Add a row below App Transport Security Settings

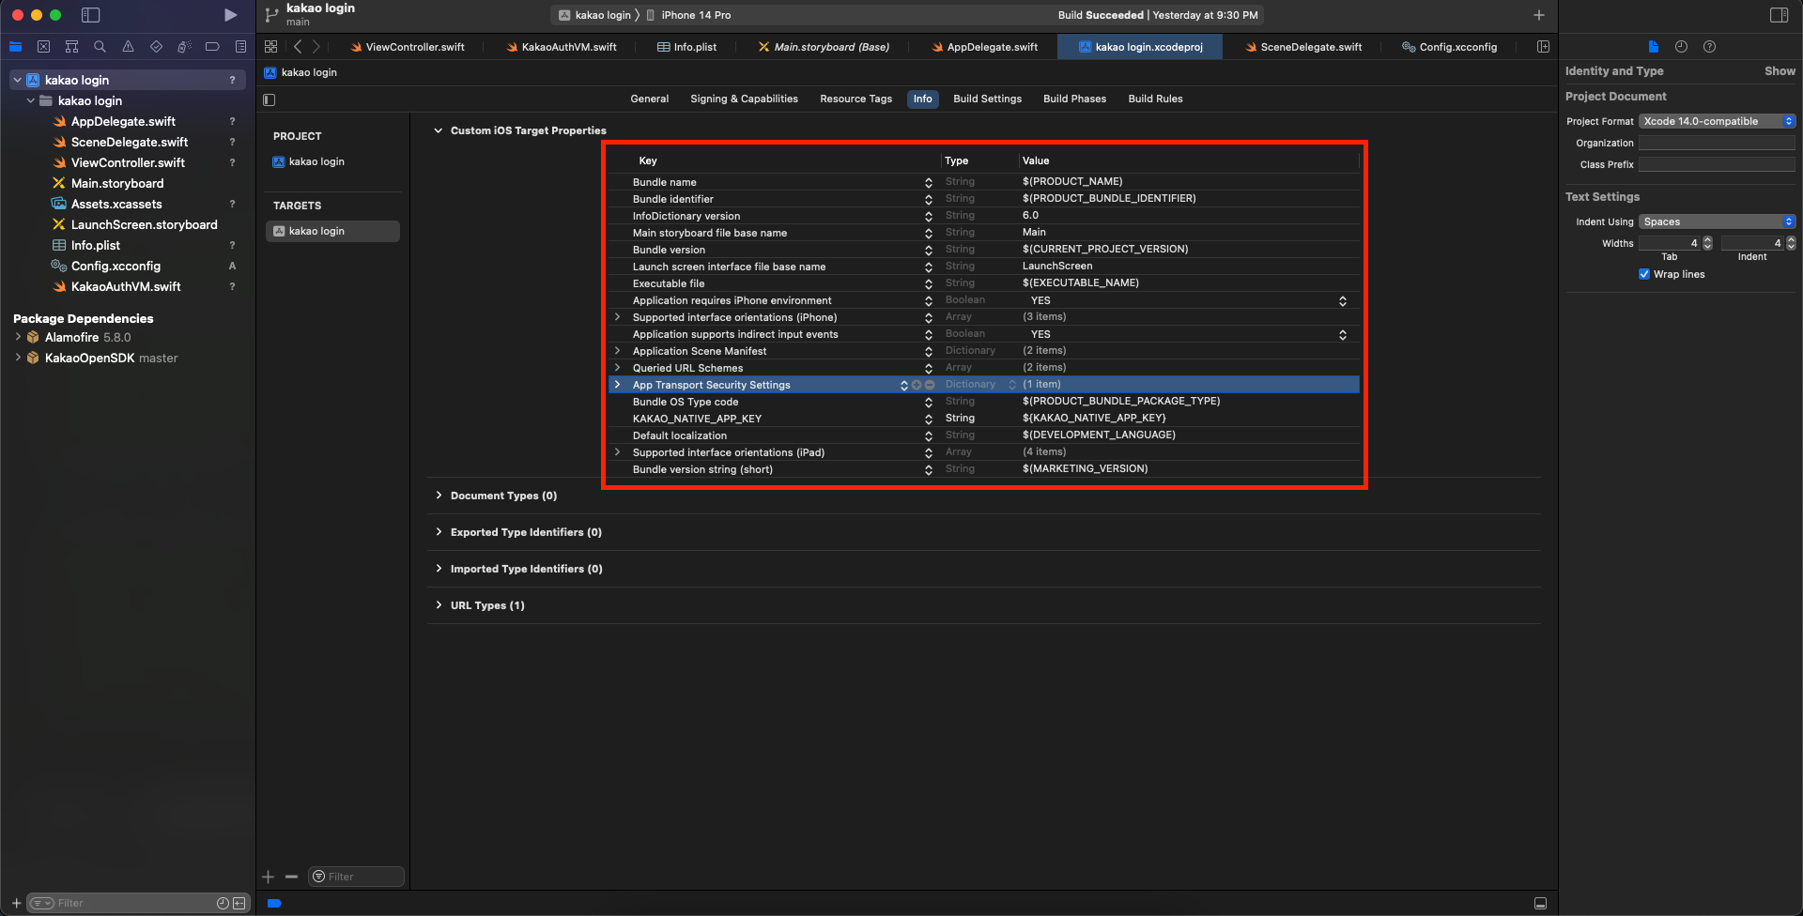[x=917, y=385]
